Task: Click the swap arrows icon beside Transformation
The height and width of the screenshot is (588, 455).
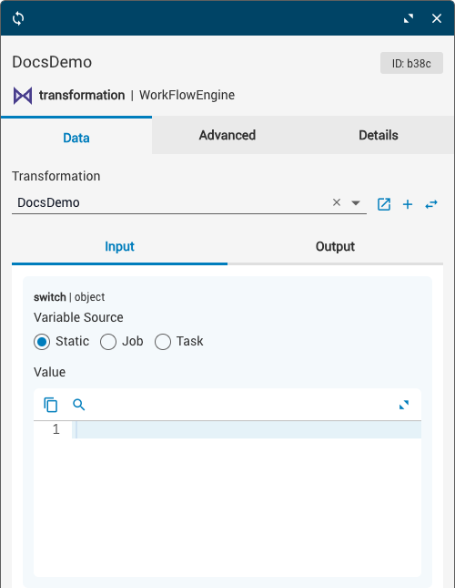Action: coord(431,204)
